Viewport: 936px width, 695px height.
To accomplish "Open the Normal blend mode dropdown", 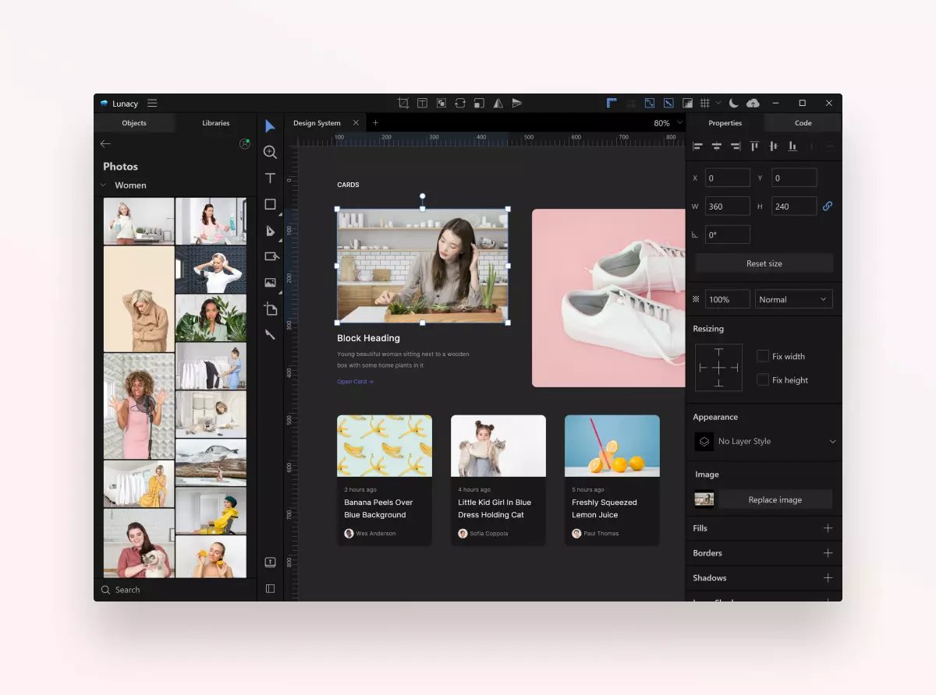I will tap(793, 299).
